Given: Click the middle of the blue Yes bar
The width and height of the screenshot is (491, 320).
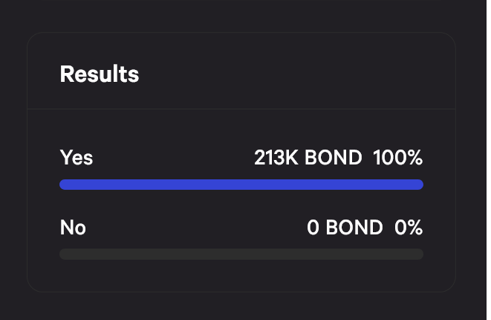Looking at the screenshot, I should (241, 185).
